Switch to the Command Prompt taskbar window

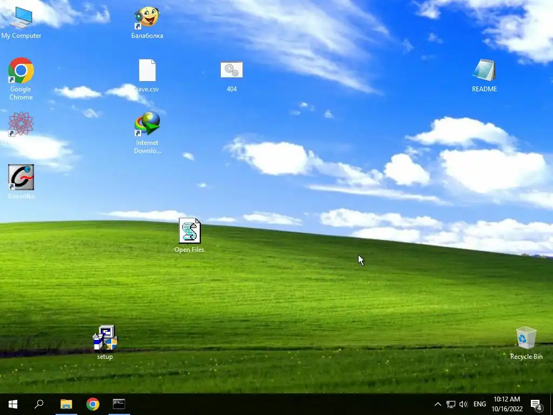pyautogui.click(x=119, y=404)
